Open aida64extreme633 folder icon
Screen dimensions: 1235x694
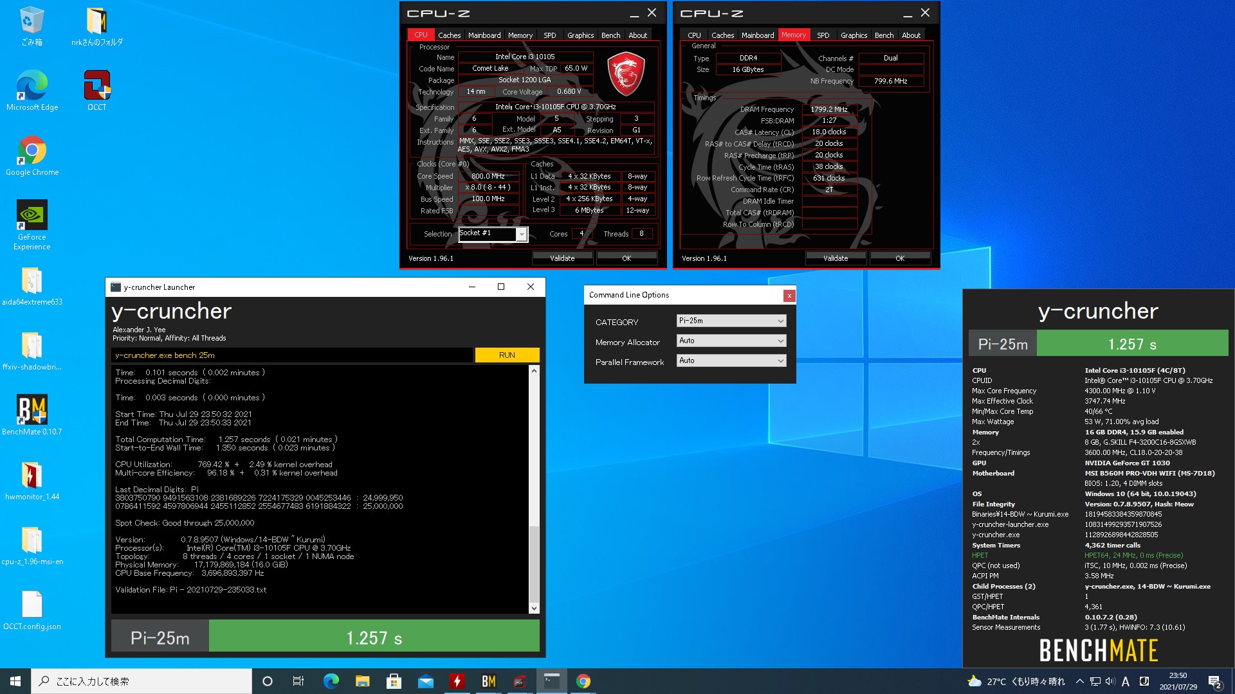(x=32, y=286)
